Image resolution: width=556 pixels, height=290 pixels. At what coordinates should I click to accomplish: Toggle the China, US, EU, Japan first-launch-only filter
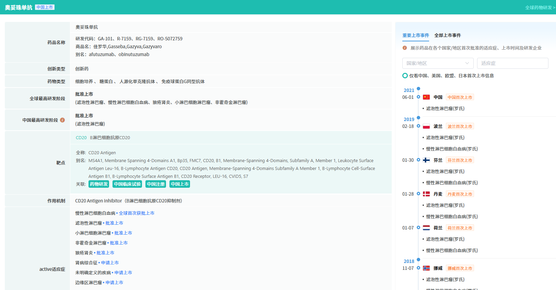(405, 76)
